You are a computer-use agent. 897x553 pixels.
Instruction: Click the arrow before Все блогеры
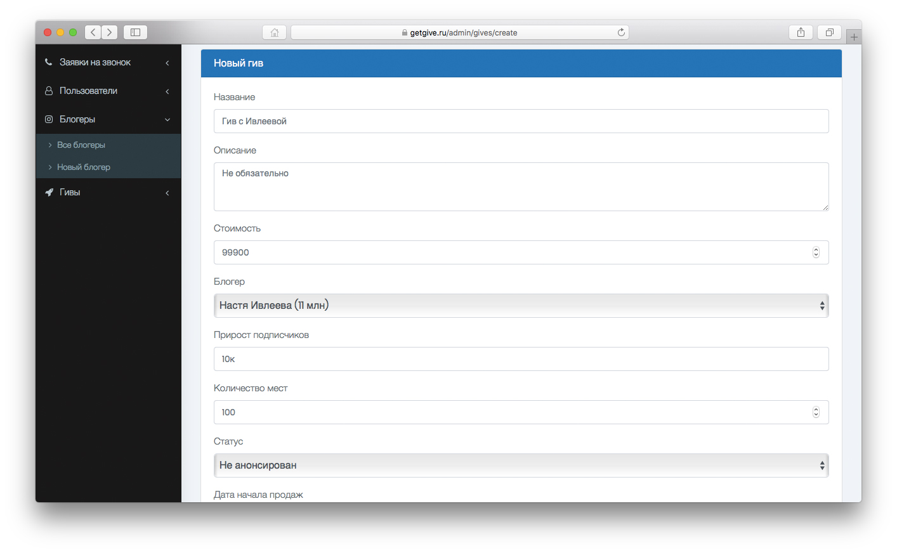(50, 145)
